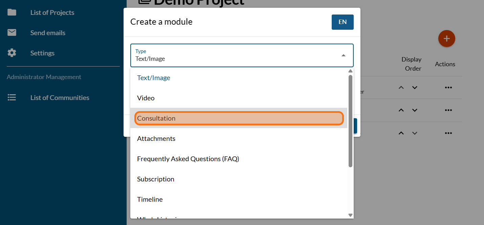Open the third row's three-dot actions menu
This screenshot has height=225, width=484.
[x=448, y=133]
